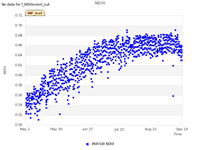Viewport: 201px width, 150px height.
Task: Click the Aug 22 date tick label
Action: (151, 129)
